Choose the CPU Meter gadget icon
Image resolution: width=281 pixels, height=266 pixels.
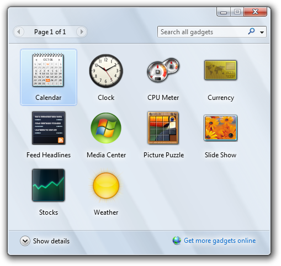point(163,70)
